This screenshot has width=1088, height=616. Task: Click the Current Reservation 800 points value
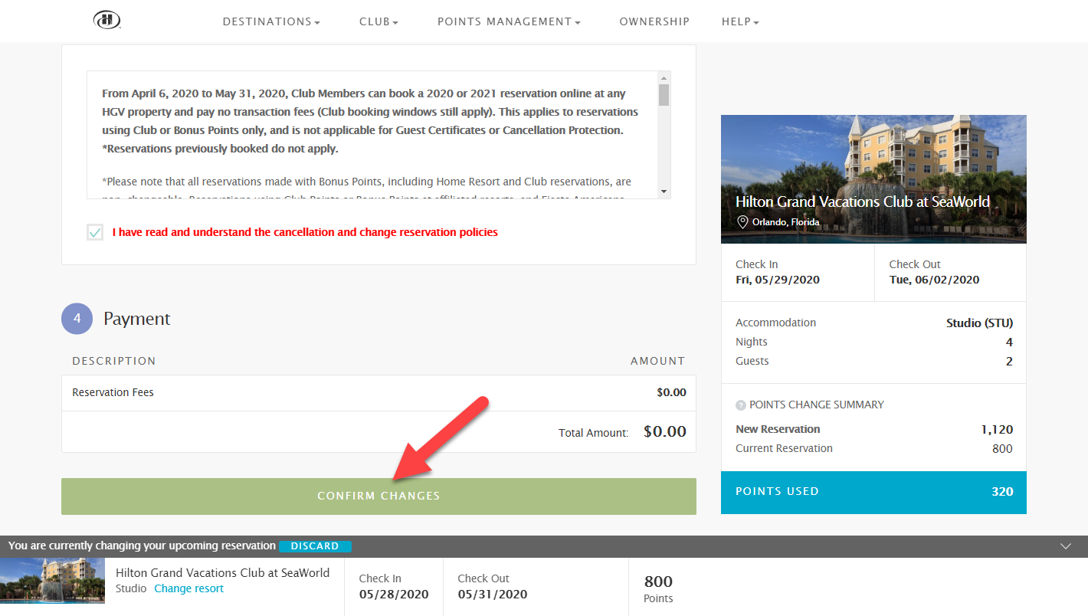click(x=1002, y=449)
